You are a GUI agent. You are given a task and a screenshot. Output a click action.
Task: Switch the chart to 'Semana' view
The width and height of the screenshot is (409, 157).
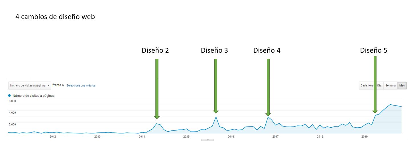tap(390, 85)
